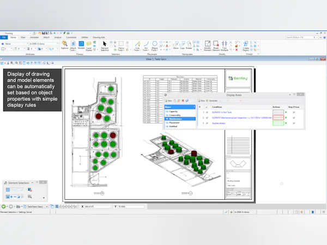Switch to the Constraints ribbon tab

coord(71,38)
